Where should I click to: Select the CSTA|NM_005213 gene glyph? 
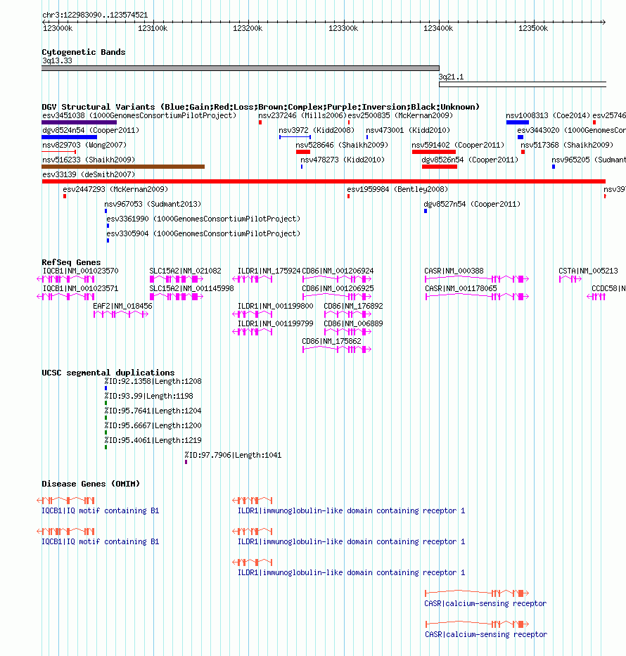point(570,279)
